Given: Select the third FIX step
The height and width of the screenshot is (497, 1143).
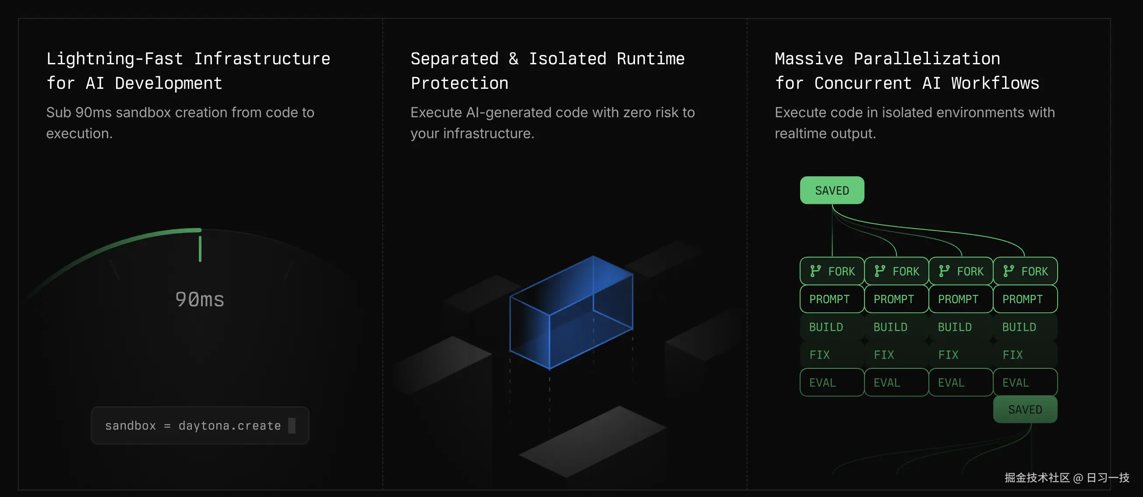Looking at the screenshot, I should click(x=961, y=355).
